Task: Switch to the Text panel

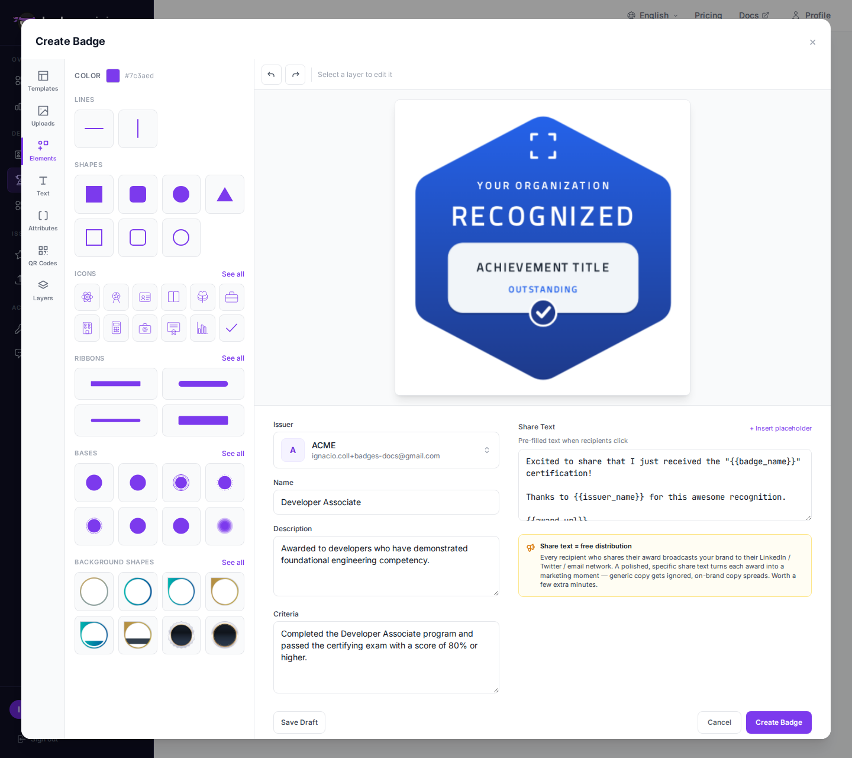Action: (43, 186)
